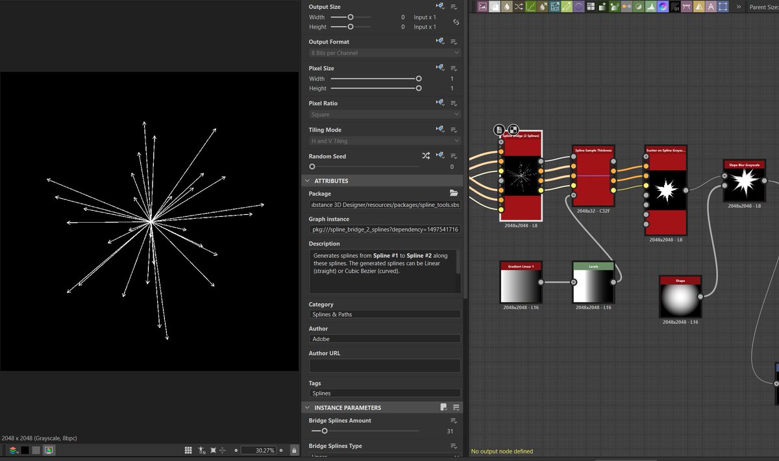Randomize the Random Seed with the shuffle icon

[426, 156]
